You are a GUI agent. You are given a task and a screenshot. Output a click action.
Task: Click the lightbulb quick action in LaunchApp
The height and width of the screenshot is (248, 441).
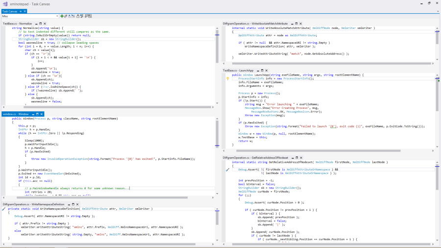(x=227, y=79)
